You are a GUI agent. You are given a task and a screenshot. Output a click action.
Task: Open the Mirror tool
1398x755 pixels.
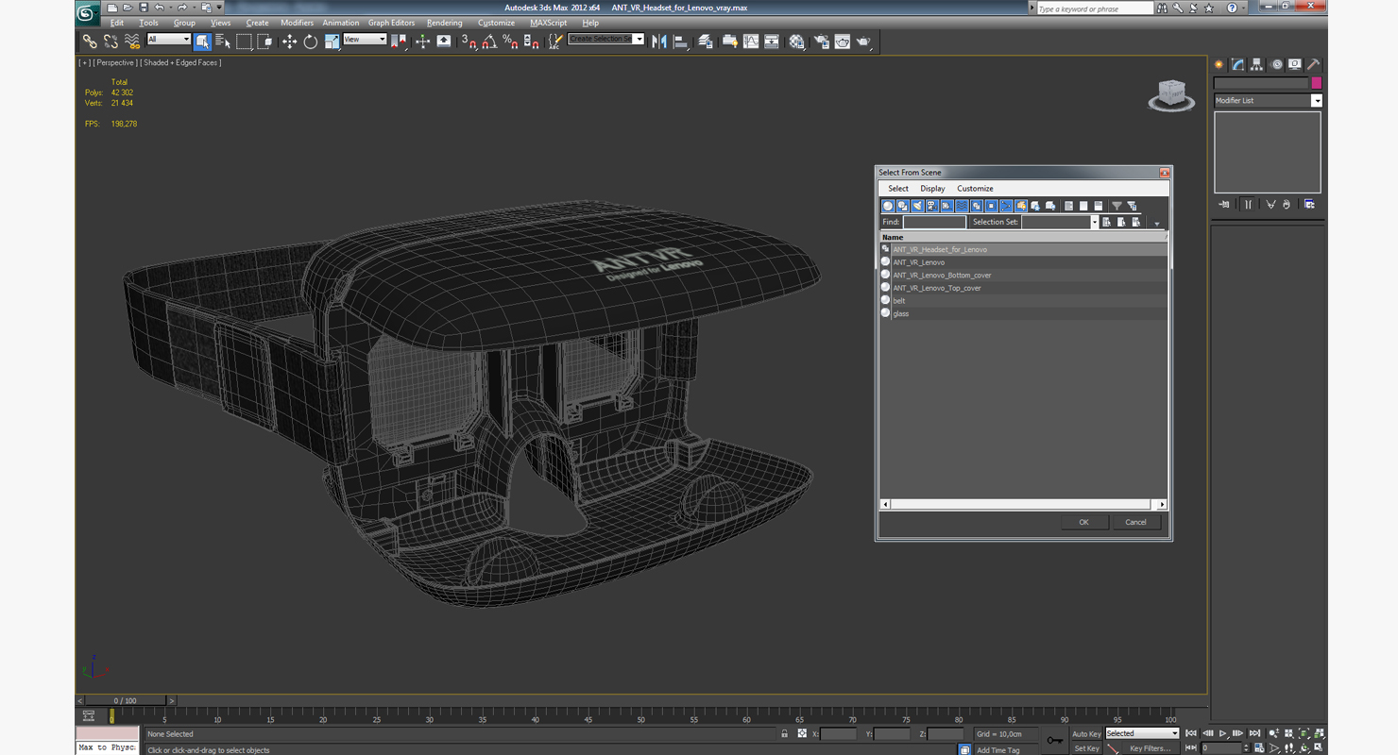click(659, 42)
